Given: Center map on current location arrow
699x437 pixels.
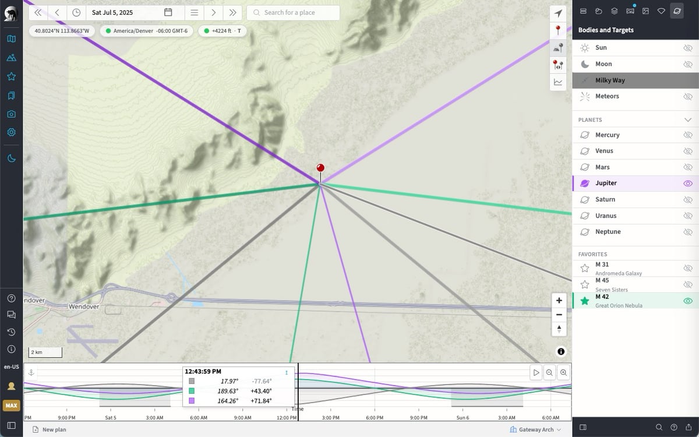Looking at the screenshot, I should click(558, 13).
